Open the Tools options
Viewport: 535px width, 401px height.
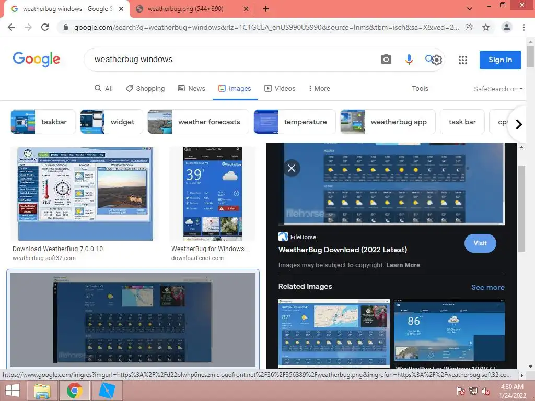pos(420,88)
